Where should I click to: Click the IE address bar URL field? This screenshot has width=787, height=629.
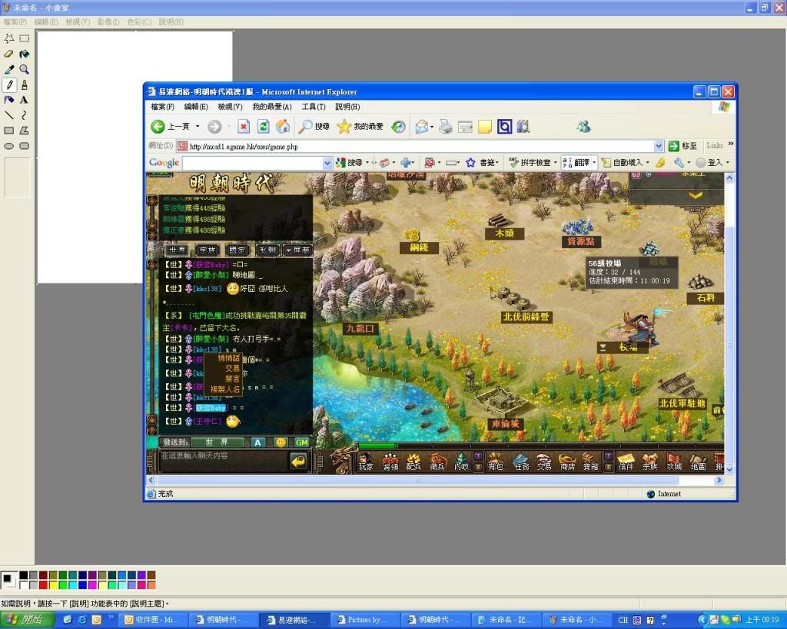[420, 147]
